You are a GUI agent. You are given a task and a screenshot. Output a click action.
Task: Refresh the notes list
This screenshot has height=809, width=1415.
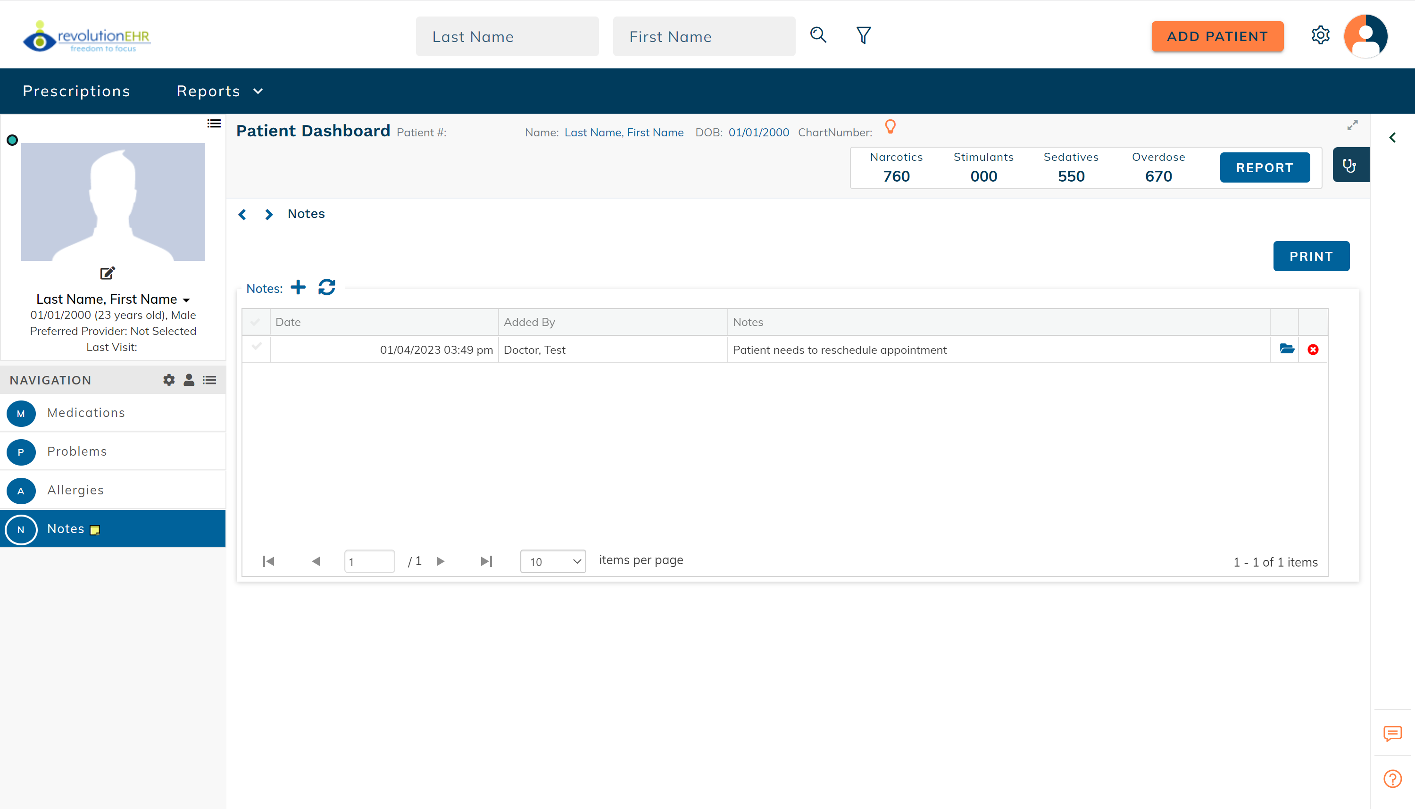click(327, 287)
